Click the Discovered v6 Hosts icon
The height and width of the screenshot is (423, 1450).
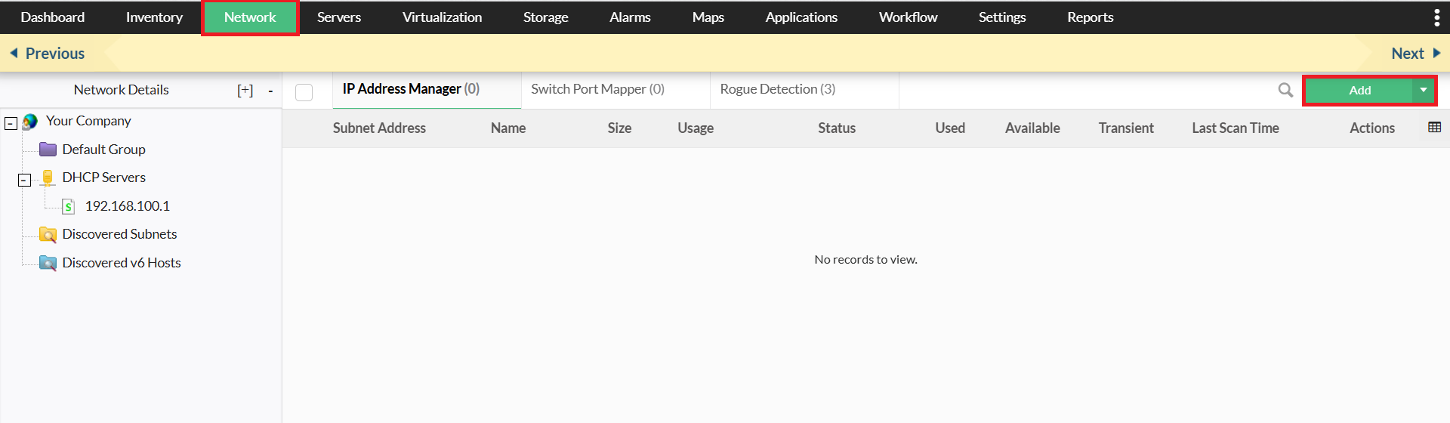48,263
